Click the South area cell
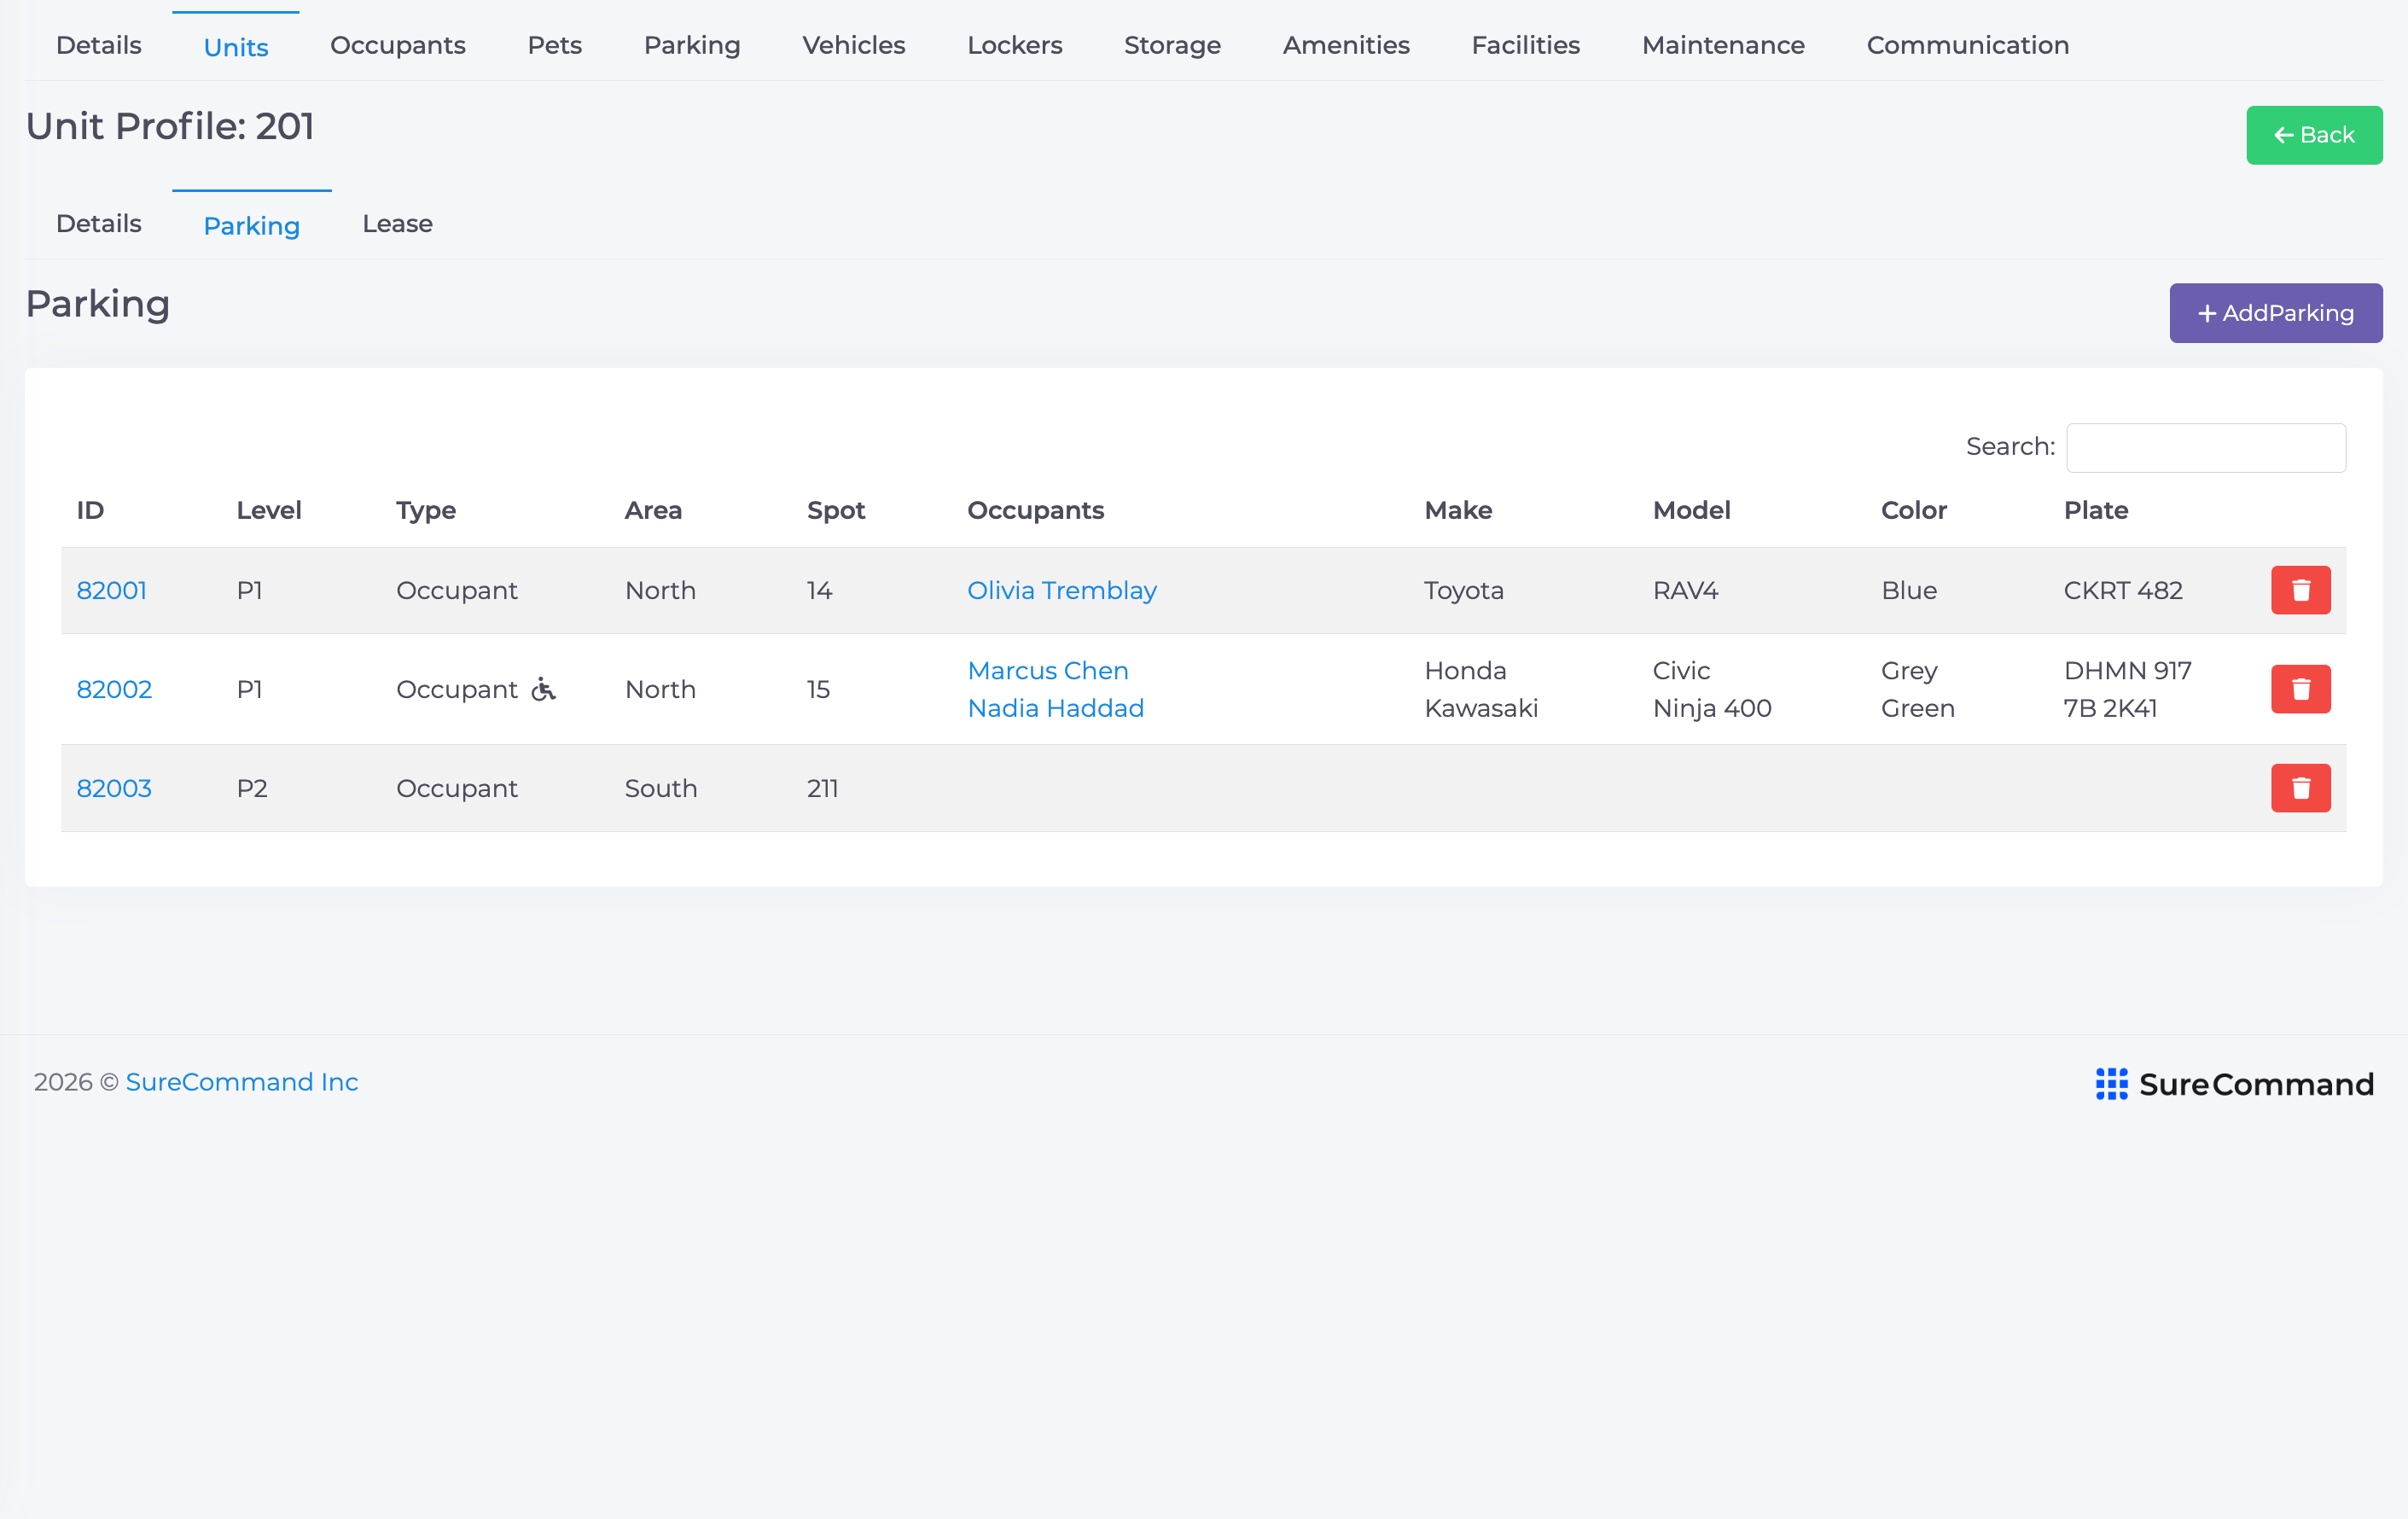 [x=661, y=788]
